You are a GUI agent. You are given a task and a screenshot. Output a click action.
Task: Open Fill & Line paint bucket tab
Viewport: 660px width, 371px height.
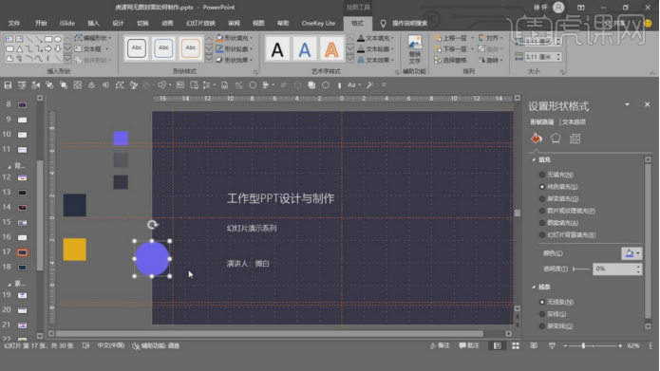click(537, 139)
